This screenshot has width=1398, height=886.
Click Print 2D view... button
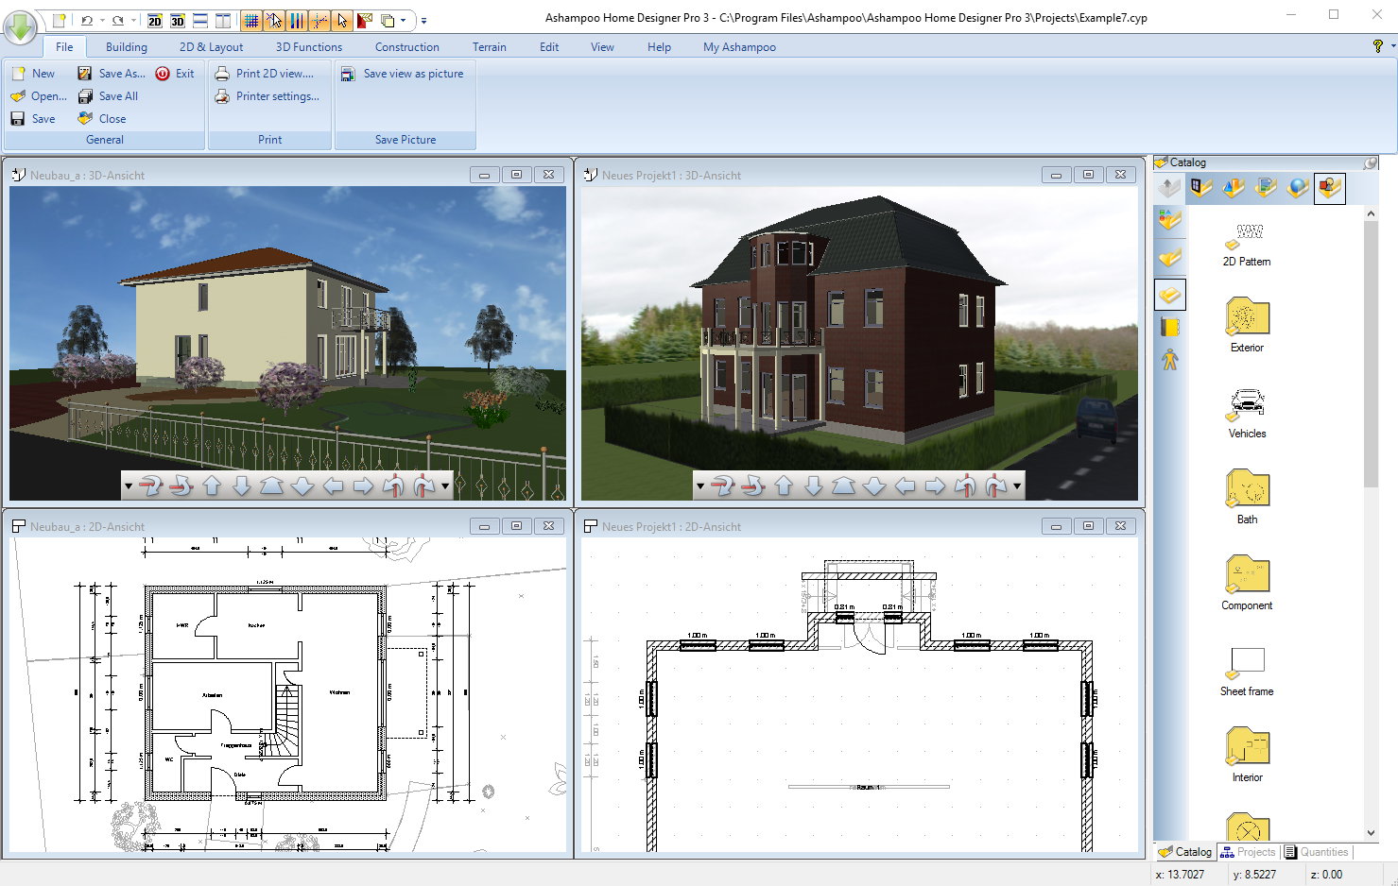click(x=264, y=74)
